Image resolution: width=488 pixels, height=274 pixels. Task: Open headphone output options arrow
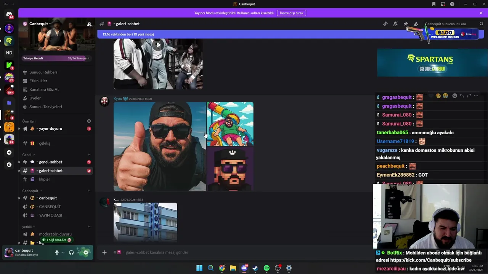(78, 252)
